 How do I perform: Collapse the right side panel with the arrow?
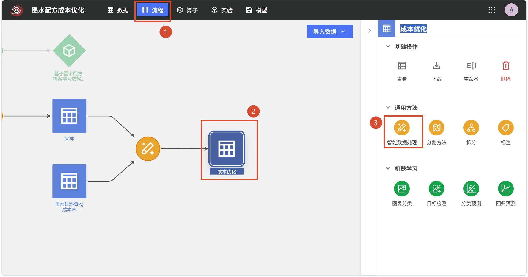[370, 31]
